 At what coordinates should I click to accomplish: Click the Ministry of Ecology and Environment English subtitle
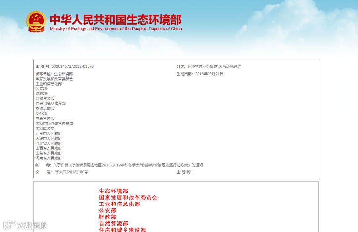pos(116,29)
